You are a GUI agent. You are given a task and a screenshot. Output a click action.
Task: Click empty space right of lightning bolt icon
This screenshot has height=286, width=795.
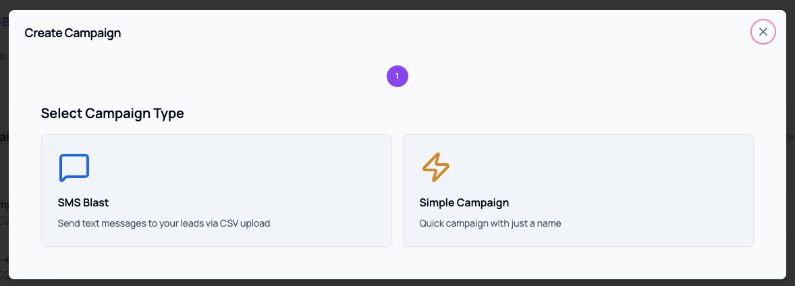594,168
